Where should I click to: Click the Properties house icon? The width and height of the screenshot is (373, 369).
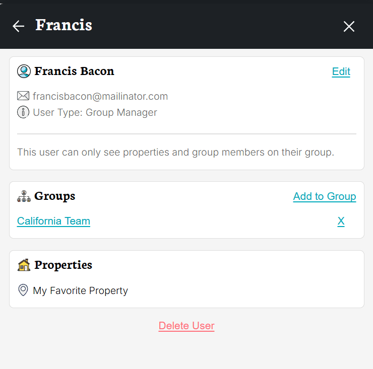24,265
